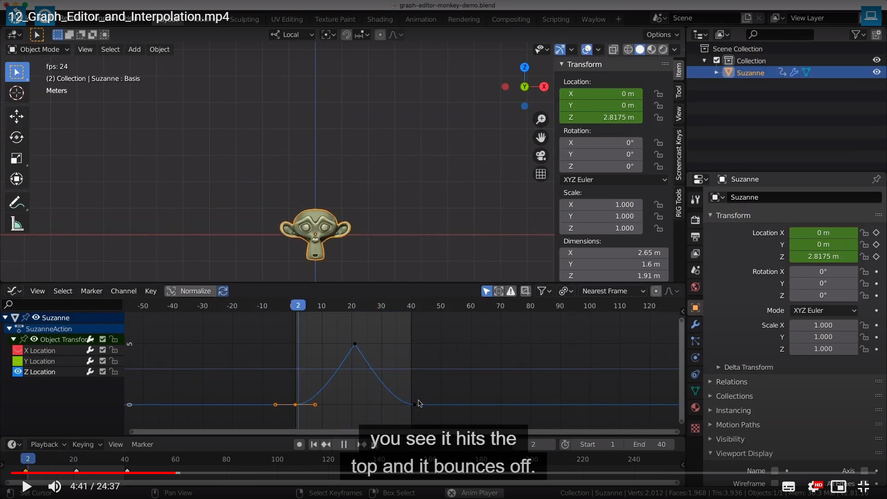The width and height of the screenshot is (887, 499).
Task: Select the Move tool in viewport toolbar
Action: [17, 116]
